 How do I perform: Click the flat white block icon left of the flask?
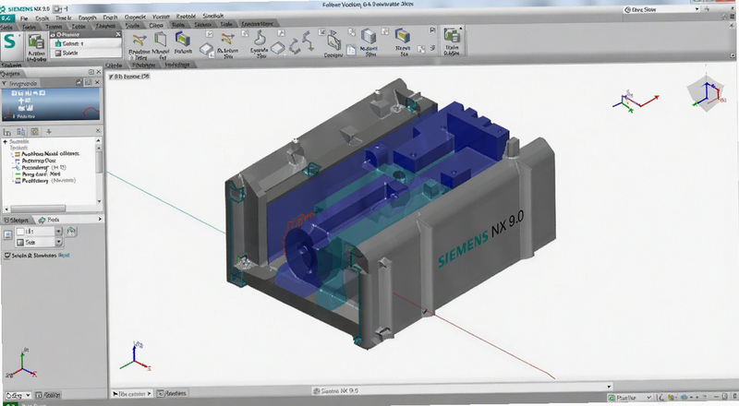[206, 49]
